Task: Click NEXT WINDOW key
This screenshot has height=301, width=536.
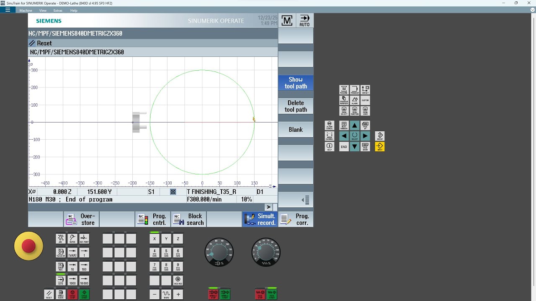Action: 344,125
